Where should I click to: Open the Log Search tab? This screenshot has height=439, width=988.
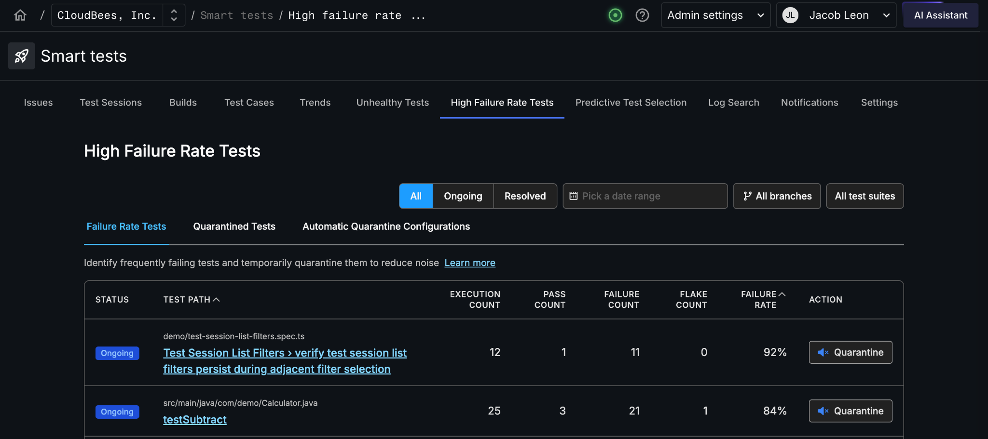click(734, 103)
